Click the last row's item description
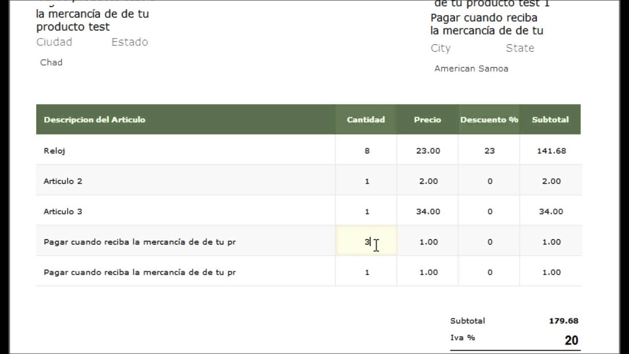The image size is (629, 354). tap(140, 272)
